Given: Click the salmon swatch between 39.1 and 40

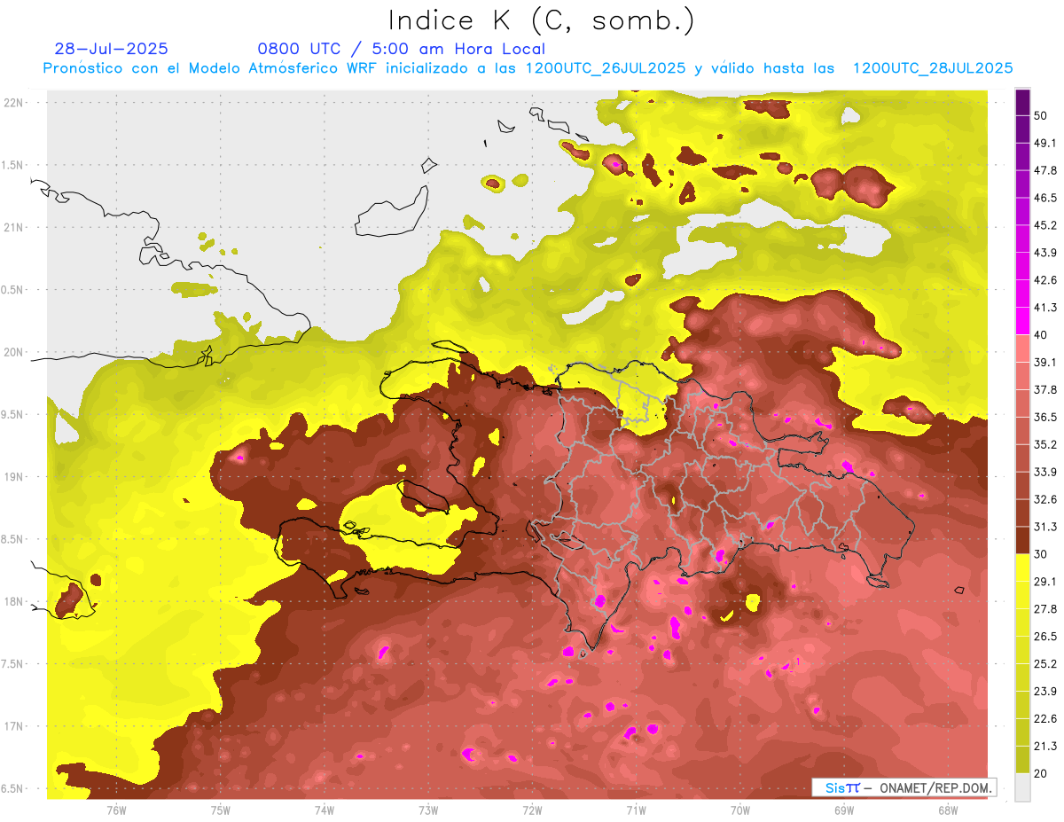Looking at the screenshot, I should (x=1022, y=348).
